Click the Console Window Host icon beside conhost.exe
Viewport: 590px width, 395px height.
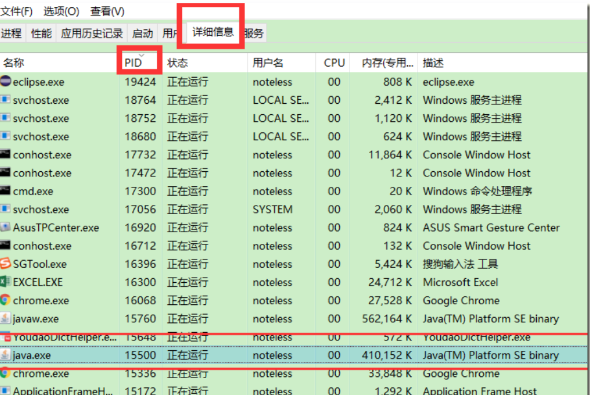coord(6,154)
